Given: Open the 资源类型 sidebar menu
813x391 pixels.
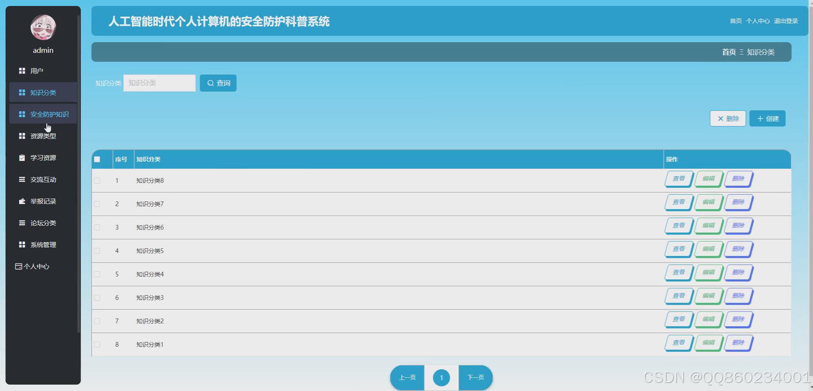Looking at the screenshot, I should click(43, 136).
